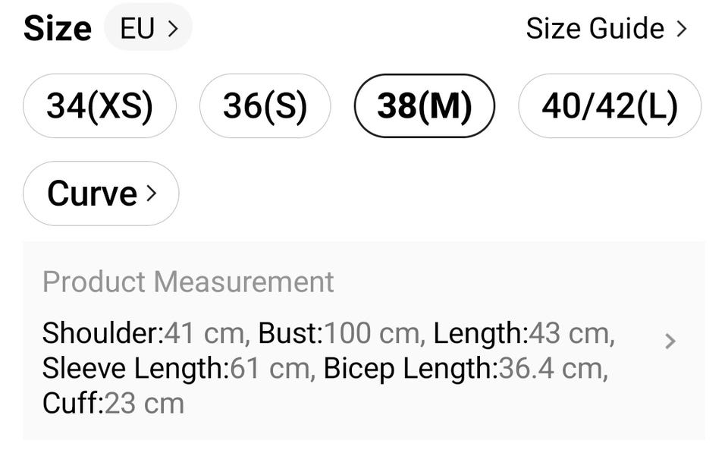728x453 pixels.
Task: Pick size 40/42(L)
Action: pos(609,105)
